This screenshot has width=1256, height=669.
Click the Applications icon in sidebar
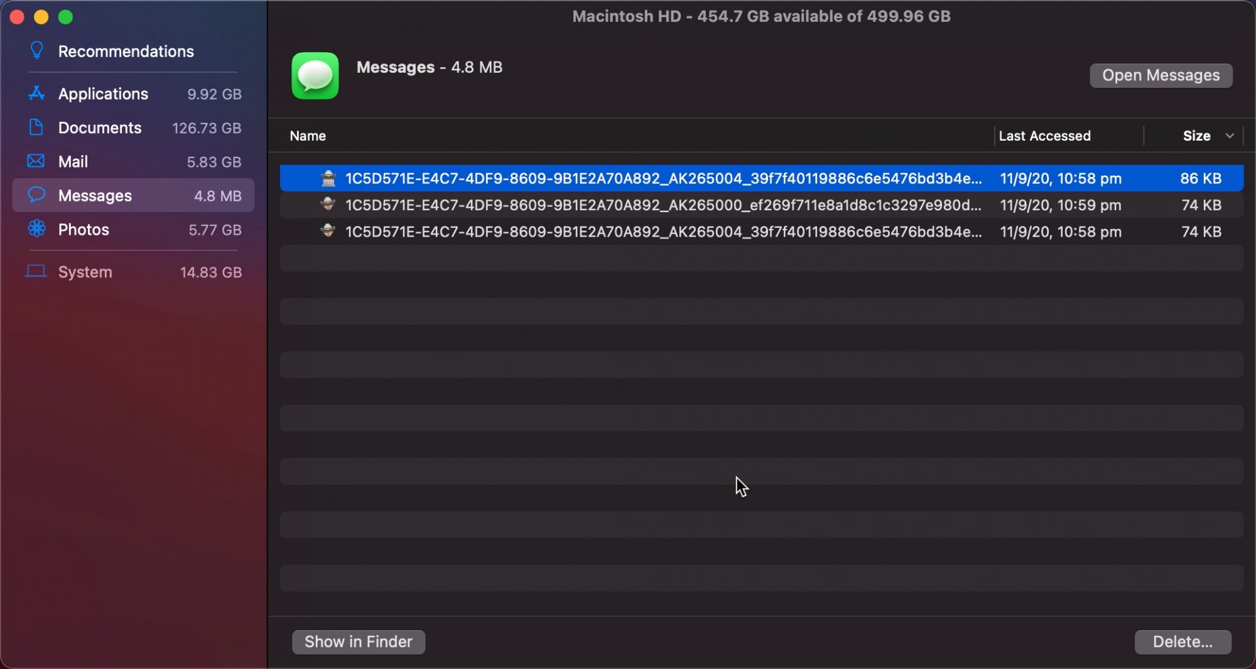tap(36, 94)
